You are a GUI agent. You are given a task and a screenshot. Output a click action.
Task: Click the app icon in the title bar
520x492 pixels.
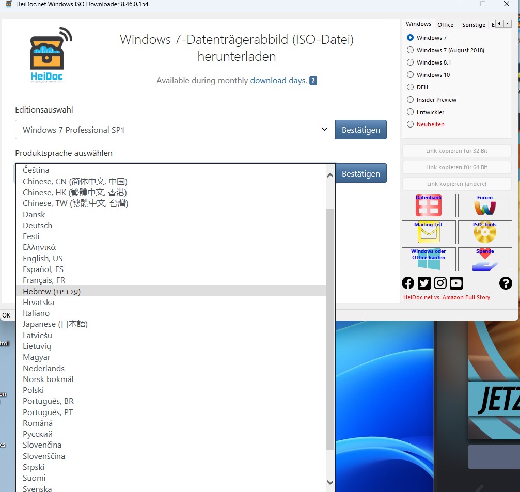[9, 4]
